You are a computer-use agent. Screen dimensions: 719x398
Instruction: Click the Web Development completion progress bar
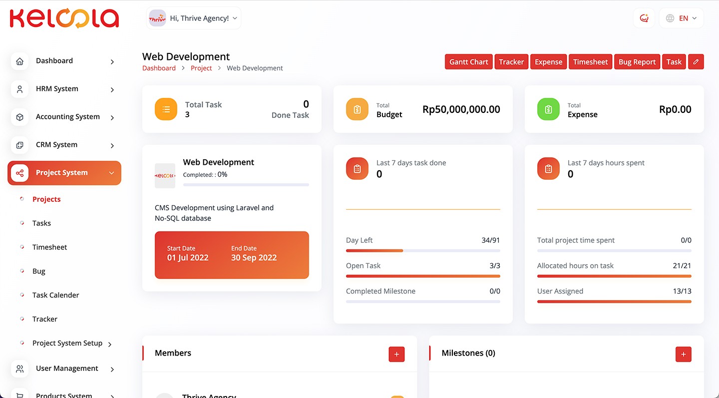[x=246, y=185]
